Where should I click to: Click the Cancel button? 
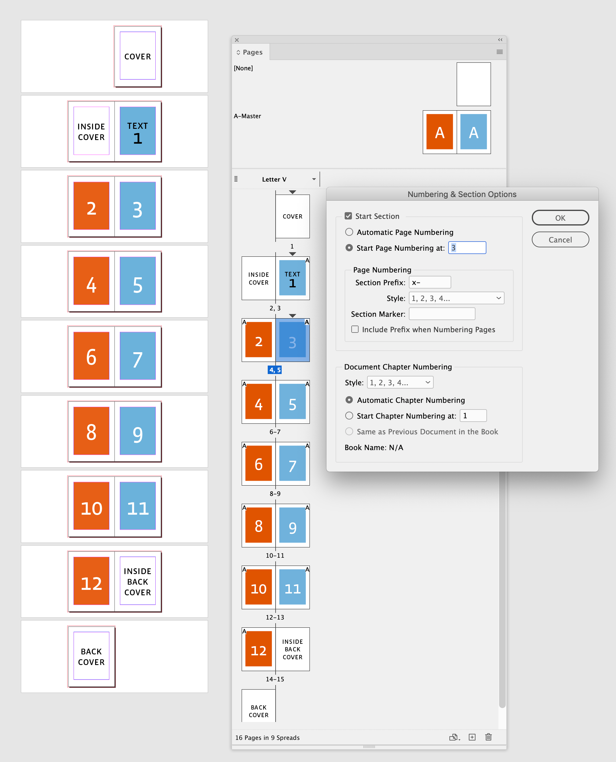click(560, 239)
